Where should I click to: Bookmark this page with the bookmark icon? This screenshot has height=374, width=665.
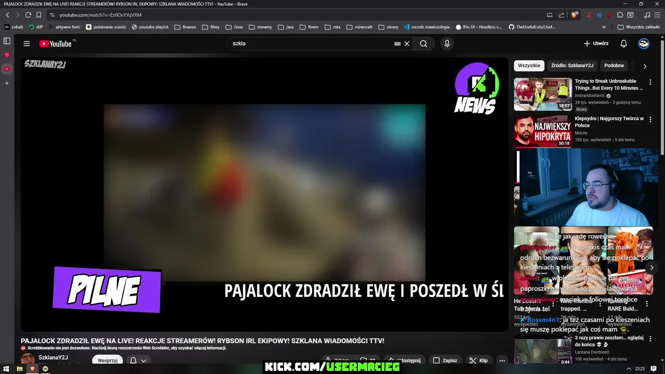click(x=38, y=15)
